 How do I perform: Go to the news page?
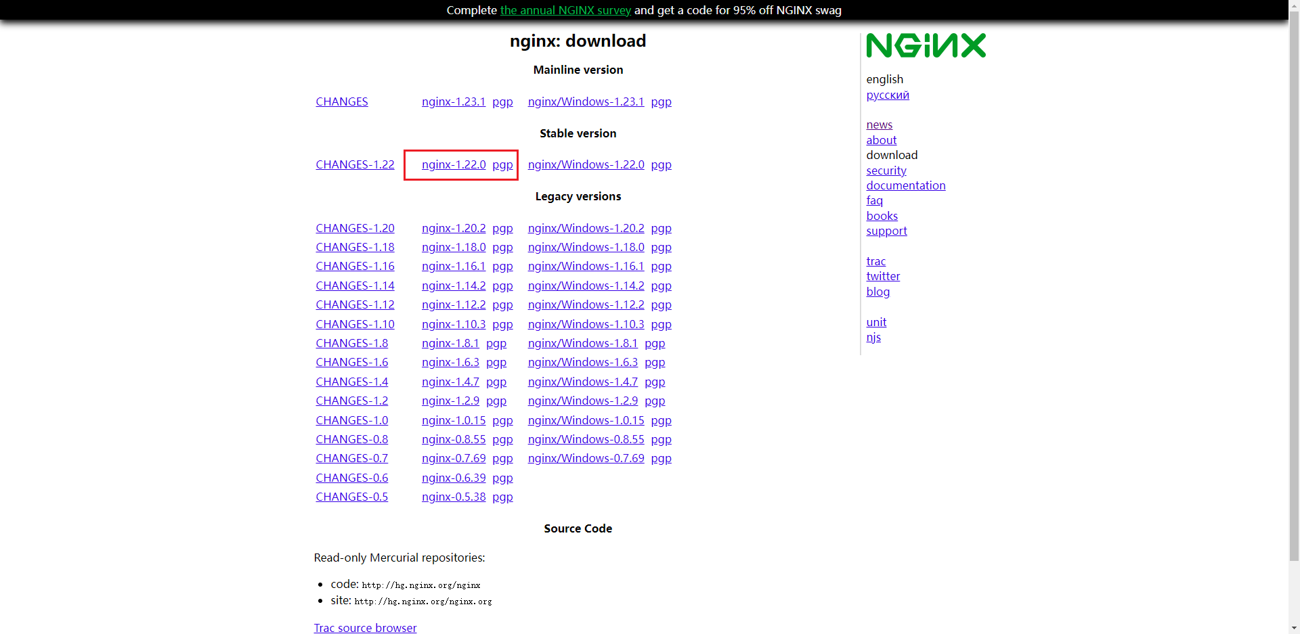point(879,124)
